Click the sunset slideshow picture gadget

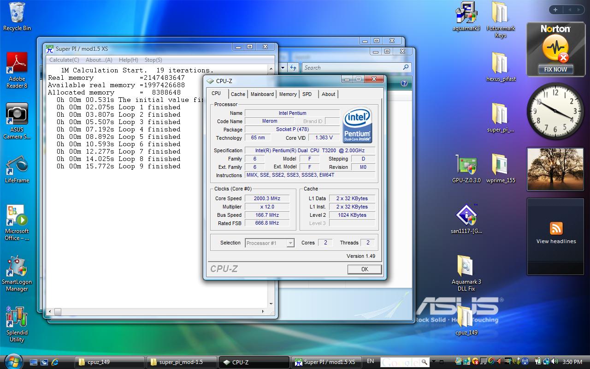tap(555, 169)
